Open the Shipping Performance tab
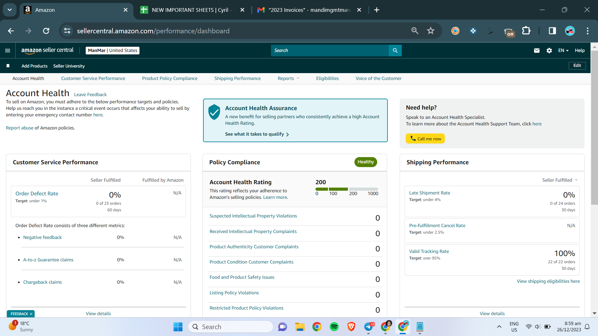Screen dimensions: 598x336 click(x=238, y=78)
